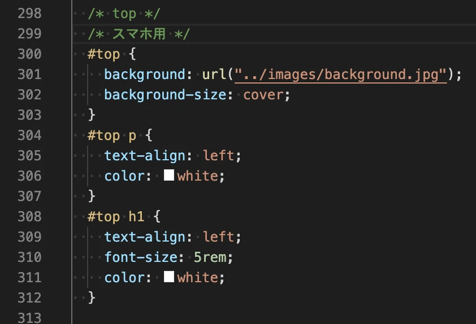This screenshot has height=324, width=476.
Task: Open white color swatch on line 306
Action: pyautogui.click(x=169, y=175)
